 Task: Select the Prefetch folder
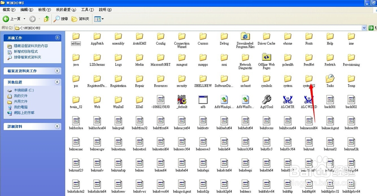click(330, 60)
